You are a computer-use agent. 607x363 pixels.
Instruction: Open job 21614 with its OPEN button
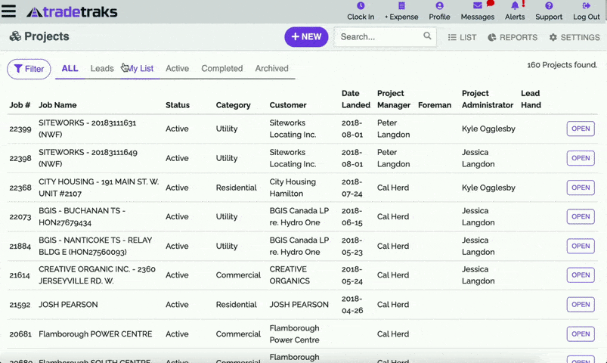[x=581, y=275]
